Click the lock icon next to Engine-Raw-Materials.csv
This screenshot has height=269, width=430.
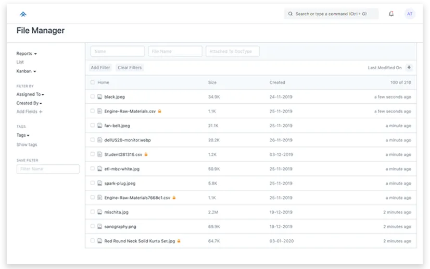click(160, 112)
